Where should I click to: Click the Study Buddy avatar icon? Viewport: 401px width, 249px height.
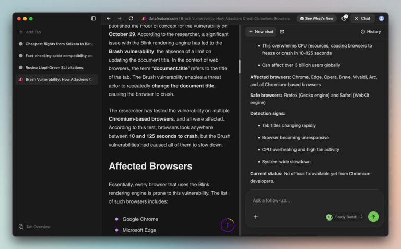tap(329, 217)
